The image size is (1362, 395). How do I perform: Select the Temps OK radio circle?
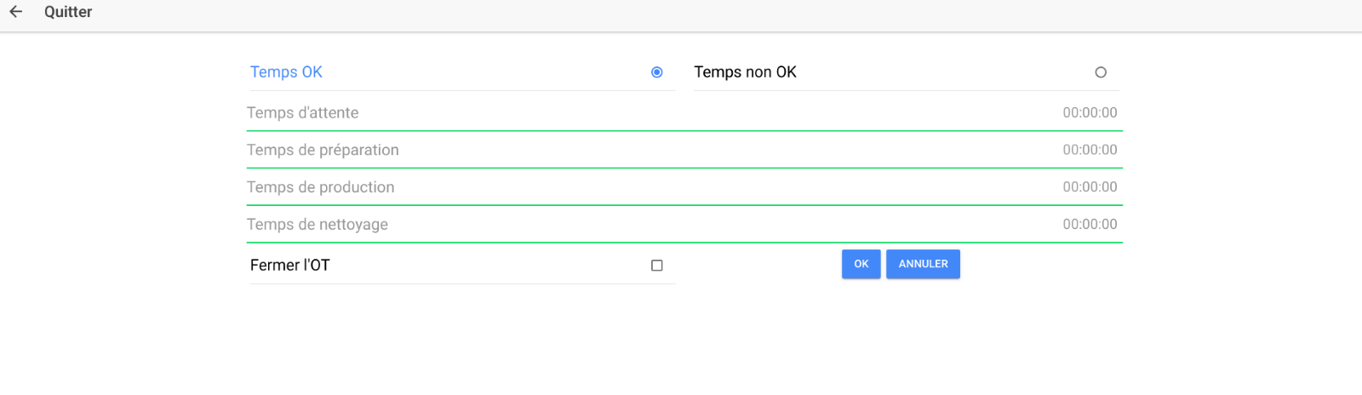tap(656, 72)
